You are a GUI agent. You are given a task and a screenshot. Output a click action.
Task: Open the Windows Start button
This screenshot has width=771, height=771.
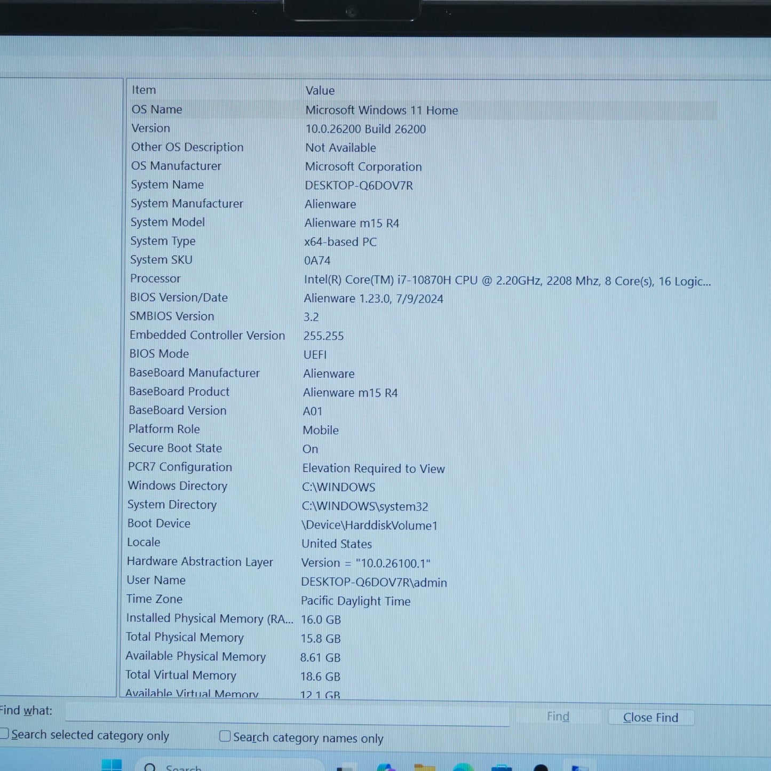112,765
